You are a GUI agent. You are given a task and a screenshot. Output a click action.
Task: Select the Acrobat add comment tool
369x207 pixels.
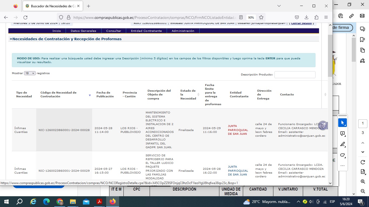[x=343, y=133]
